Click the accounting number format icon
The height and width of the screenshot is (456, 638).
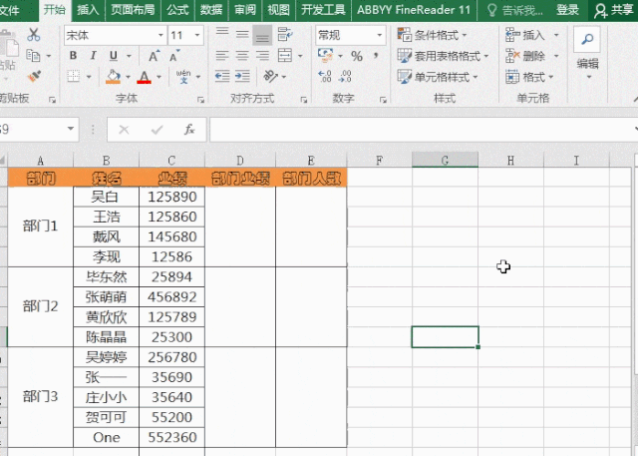tap(326, 55)
